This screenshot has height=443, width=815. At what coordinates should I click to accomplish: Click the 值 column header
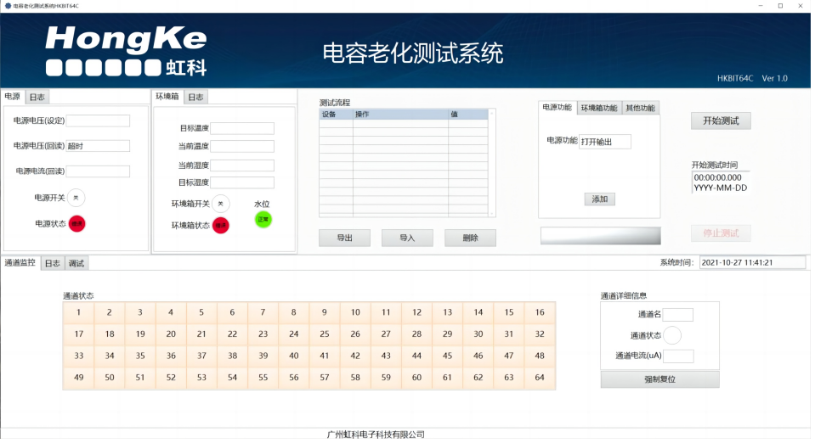[468, 115]
